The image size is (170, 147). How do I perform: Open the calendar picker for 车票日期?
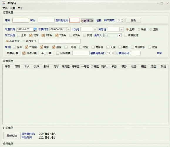[35, 29]
